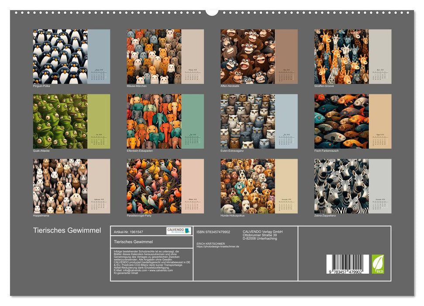
Task: Click the ISBN barcode
Action: click(x=348, y=264)
